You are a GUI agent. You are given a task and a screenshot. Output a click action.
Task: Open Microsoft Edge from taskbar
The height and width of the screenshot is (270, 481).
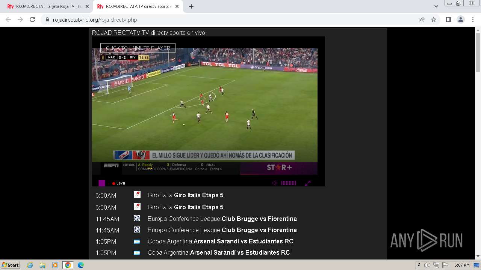click(x=81, y=265)
